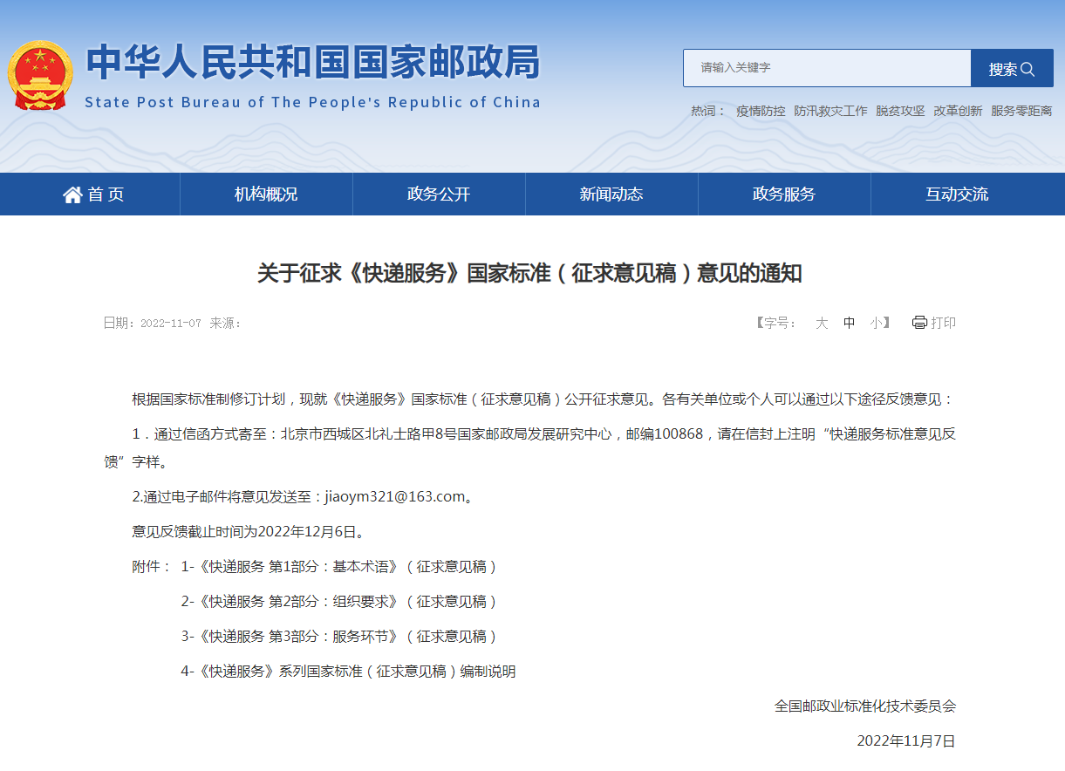Image resolution: width=1065 pixels, height=771 pixels.
Task: Click the printer icon next to 打印
Action: coord(919,323)
